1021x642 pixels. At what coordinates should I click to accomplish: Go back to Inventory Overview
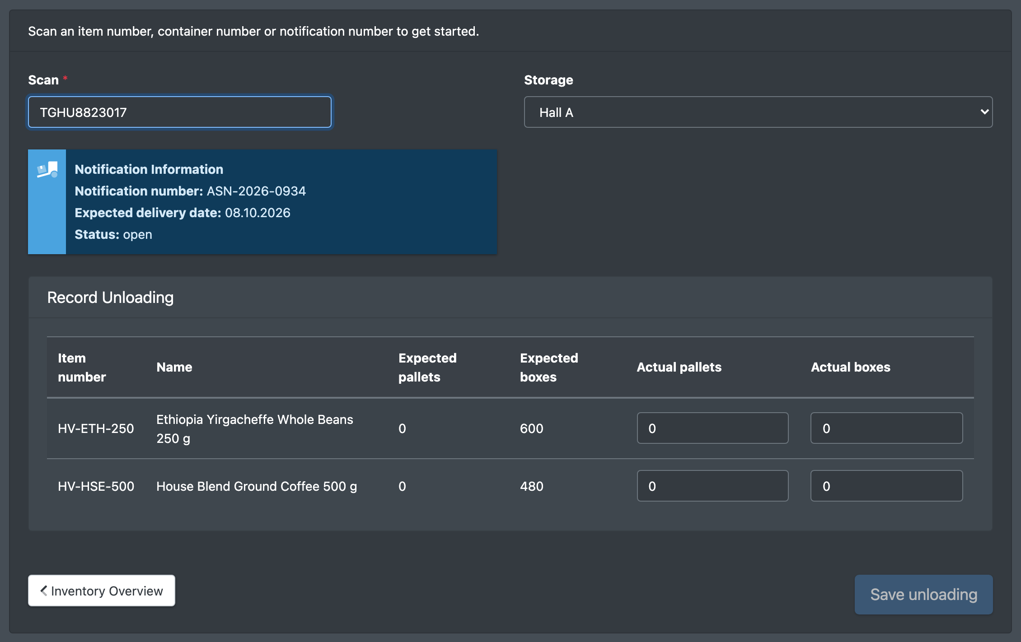tap(102, 591)
